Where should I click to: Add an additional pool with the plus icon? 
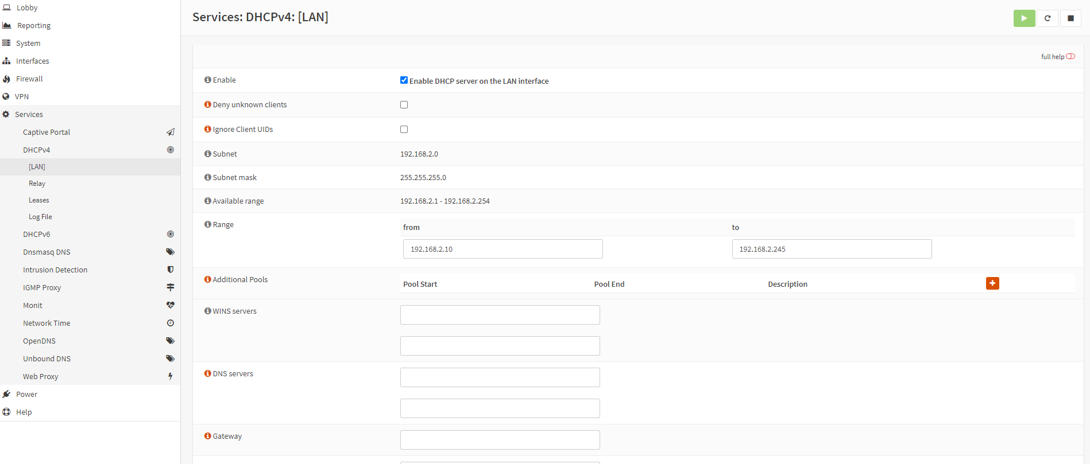click(x=992, y=283)
